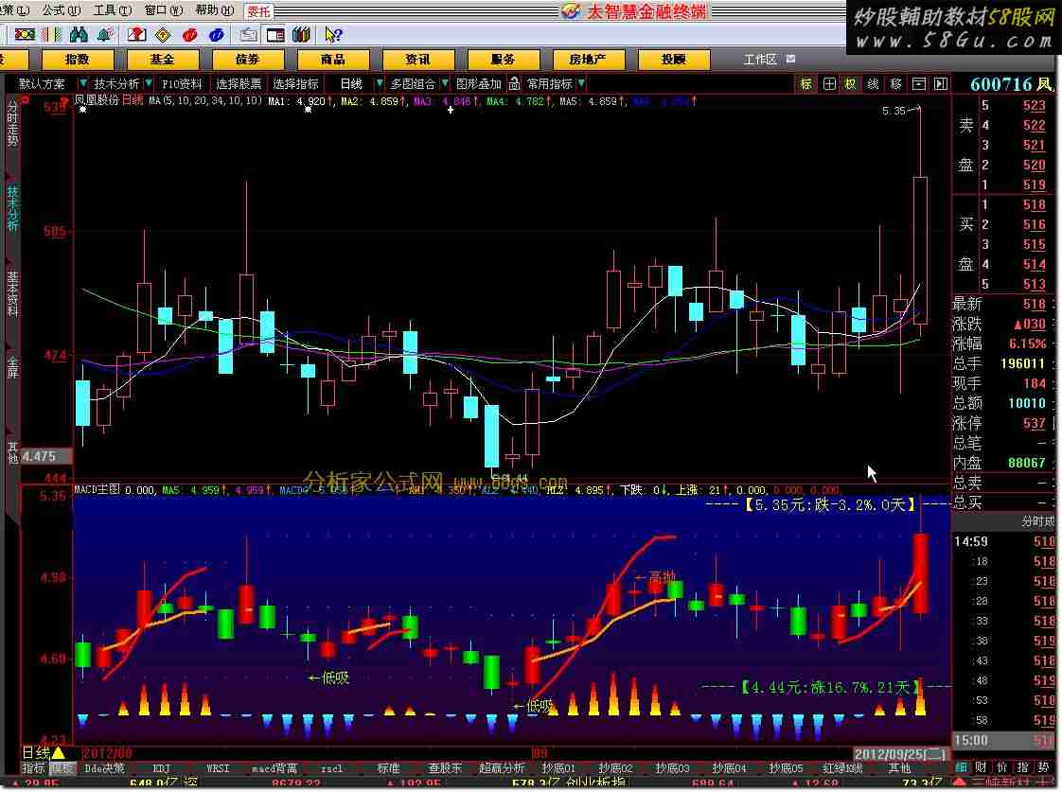
Task: Open the binoculars search tool
Action: 79,34
